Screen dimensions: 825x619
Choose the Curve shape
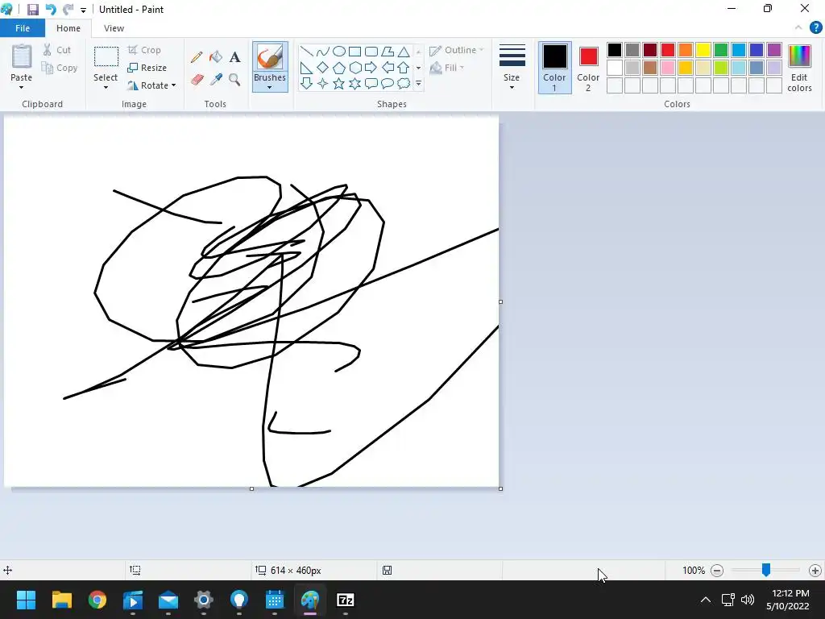322,51
